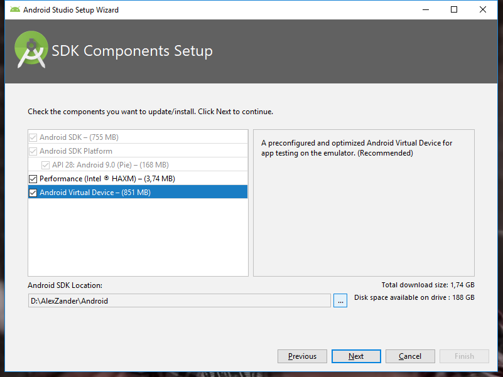Click Next to continue setup
The height and width of the screenshot is (377, 503).
click(x=356, y=356)
